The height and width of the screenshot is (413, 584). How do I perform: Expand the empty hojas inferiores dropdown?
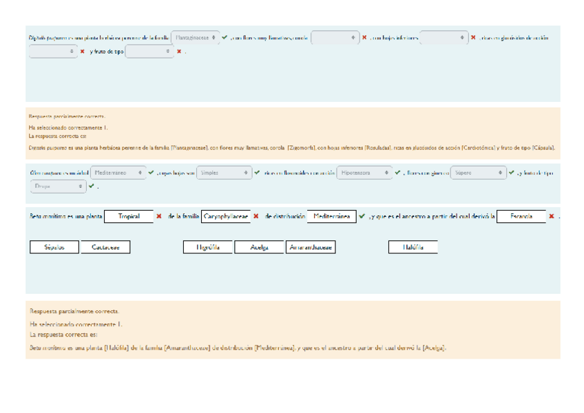444,38
